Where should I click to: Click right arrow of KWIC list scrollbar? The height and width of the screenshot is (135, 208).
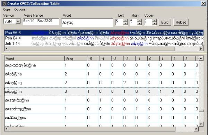coord(201,49)
